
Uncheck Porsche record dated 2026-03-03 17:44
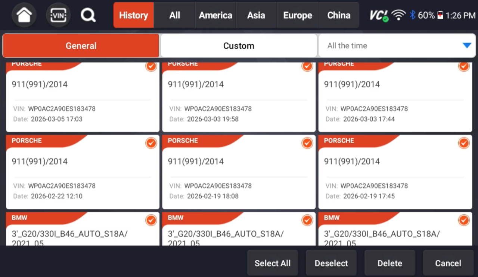click(464, 66)
